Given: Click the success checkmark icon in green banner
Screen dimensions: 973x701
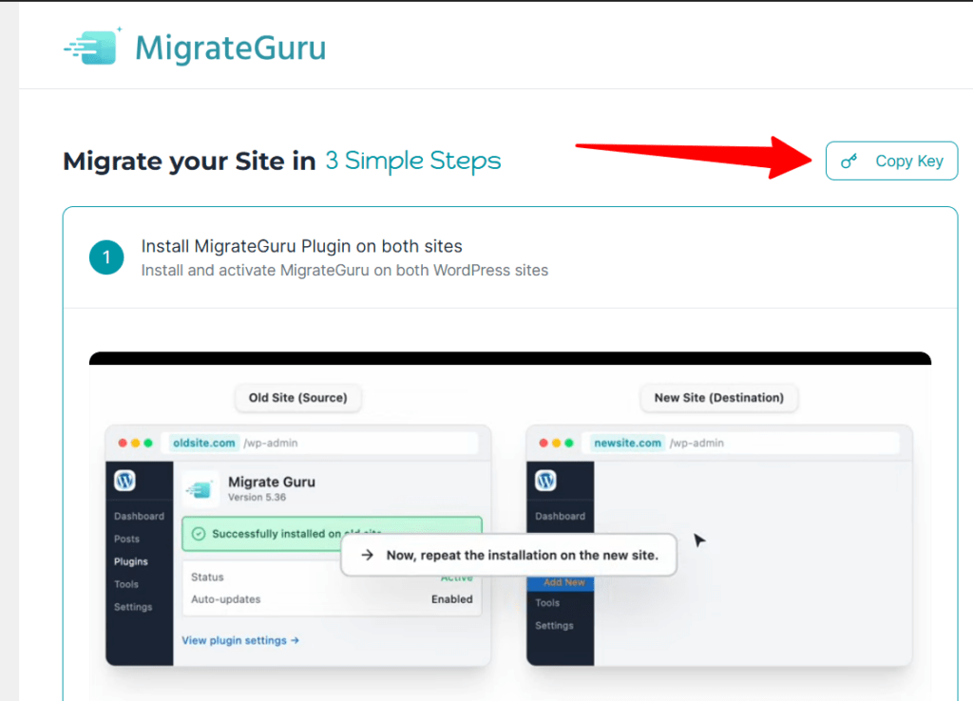Looking at the screenshot, I should 199,534.
